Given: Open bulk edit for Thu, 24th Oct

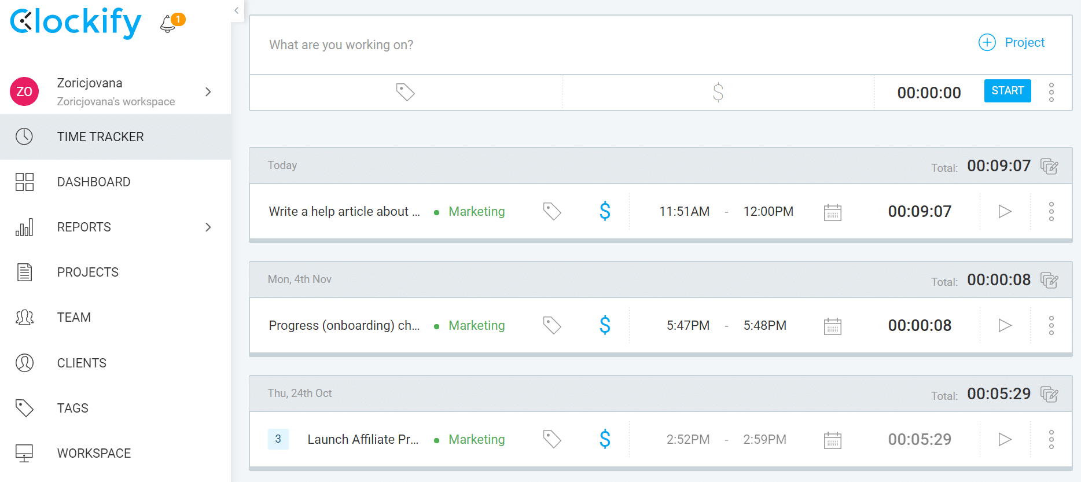Looking at the screenshot, I should click(1049, 394).
